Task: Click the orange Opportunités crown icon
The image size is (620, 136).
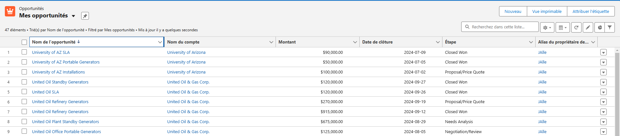Action: [10, 12]
